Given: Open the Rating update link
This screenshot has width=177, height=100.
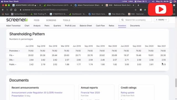Looking at the screenshot, I should coord(127,92).
